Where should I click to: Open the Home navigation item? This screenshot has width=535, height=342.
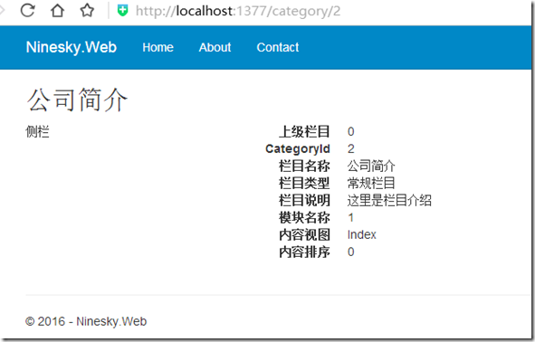point(158,47)
